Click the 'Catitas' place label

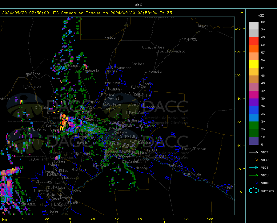click(x=175, y=165)
